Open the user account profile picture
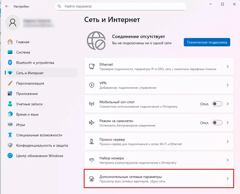The width and height of the screenshot is (240, 194). (12, 23)
